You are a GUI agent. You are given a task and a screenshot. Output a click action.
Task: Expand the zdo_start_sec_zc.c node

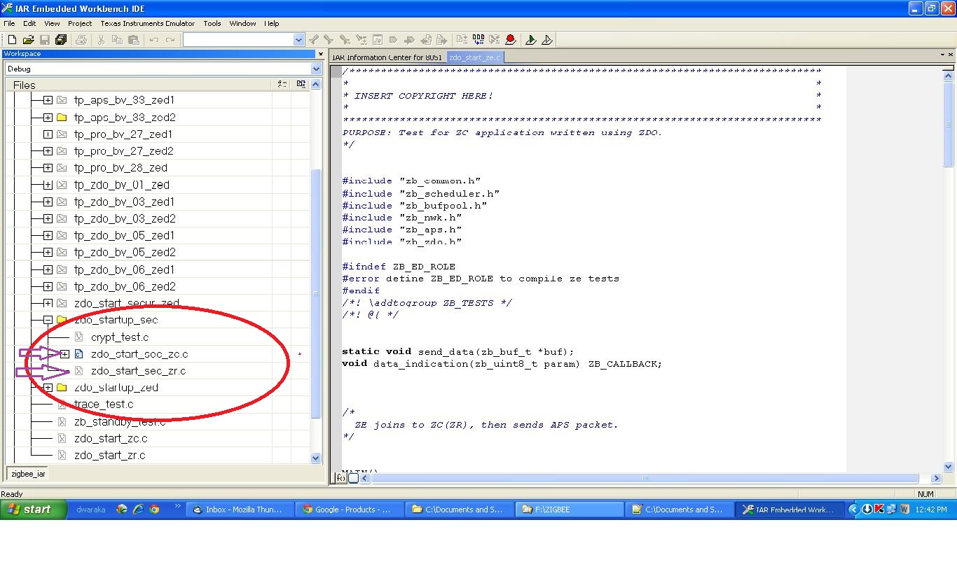(64, 354)
